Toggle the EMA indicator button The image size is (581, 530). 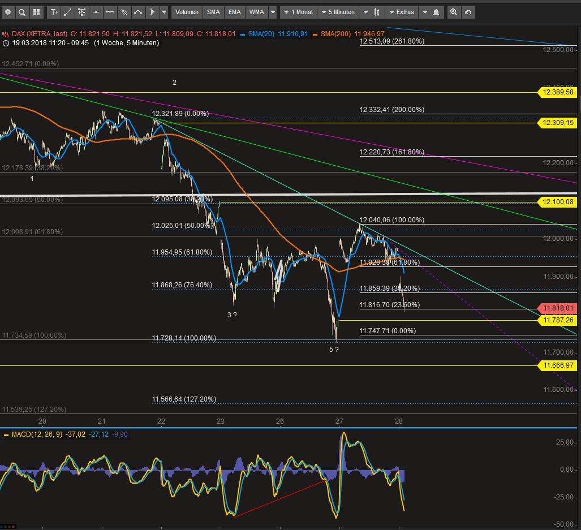point(234,12)
